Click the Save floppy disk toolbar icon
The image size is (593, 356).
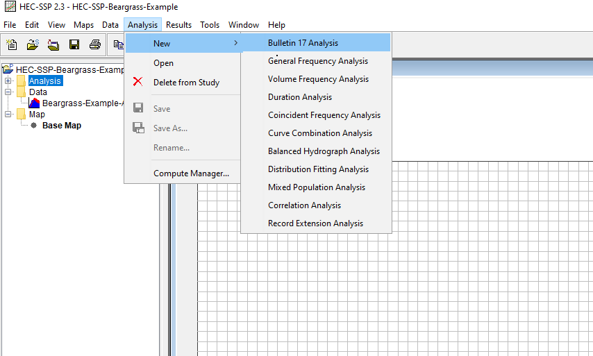click(74, 44)
